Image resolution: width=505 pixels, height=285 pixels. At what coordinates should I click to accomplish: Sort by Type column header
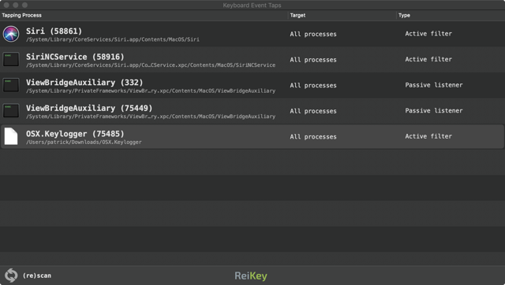[404, 15]
